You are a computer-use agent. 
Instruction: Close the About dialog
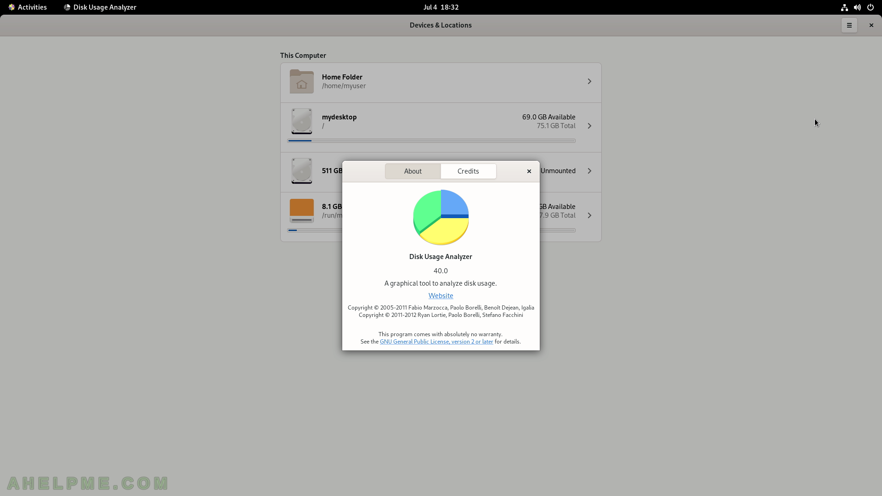click(529, 171)
